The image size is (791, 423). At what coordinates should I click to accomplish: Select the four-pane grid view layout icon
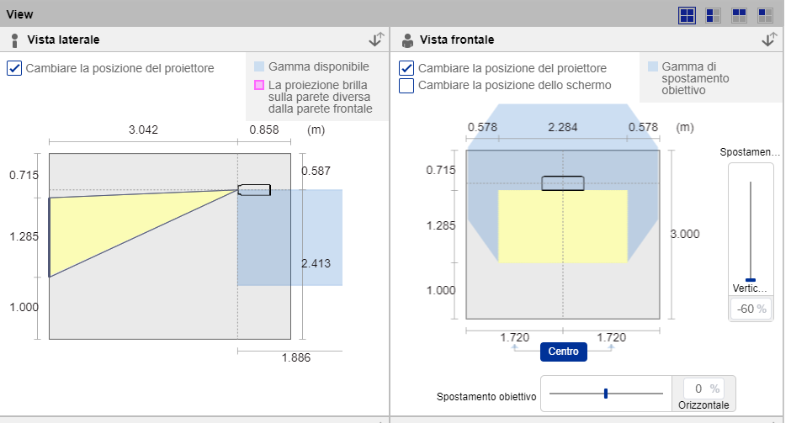point(687,16)
